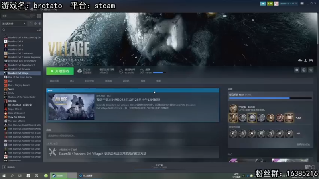
Task: Open the community hub tab
Action: (x=89, y=81)
